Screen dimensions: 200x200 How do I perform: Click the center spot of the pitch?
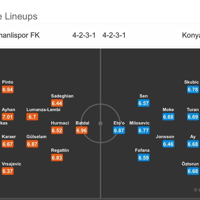101,123
